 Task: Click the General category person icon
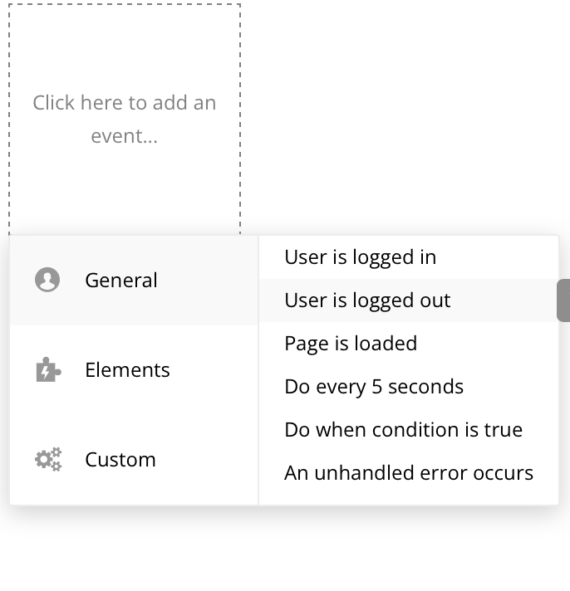click(x=47, y=281)
